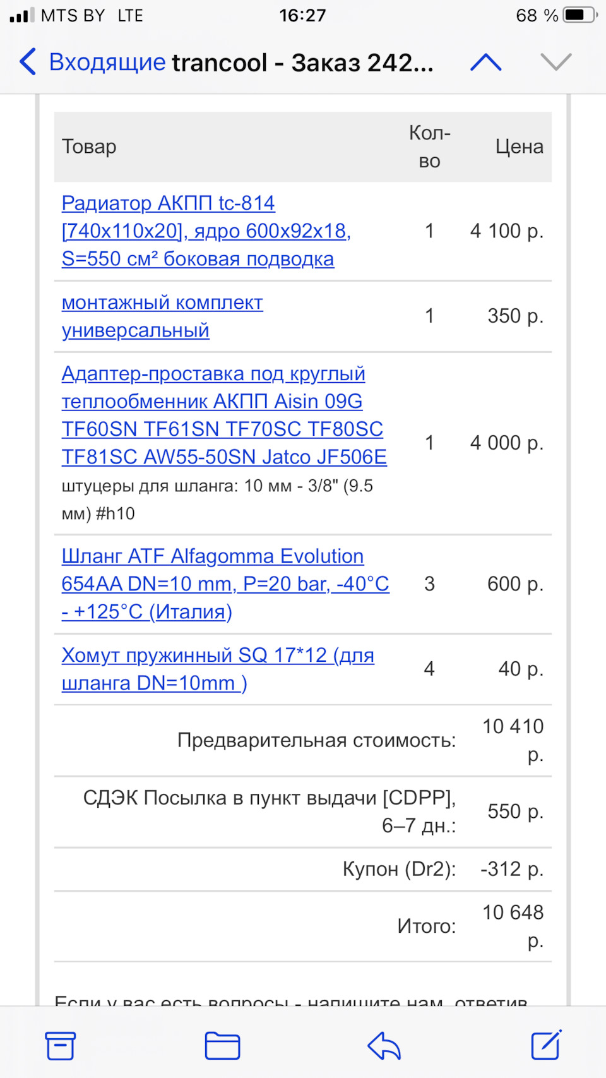606x1078 pixels.
Task: Tap the battery indicator in status bar
Action: pos(579,15)
